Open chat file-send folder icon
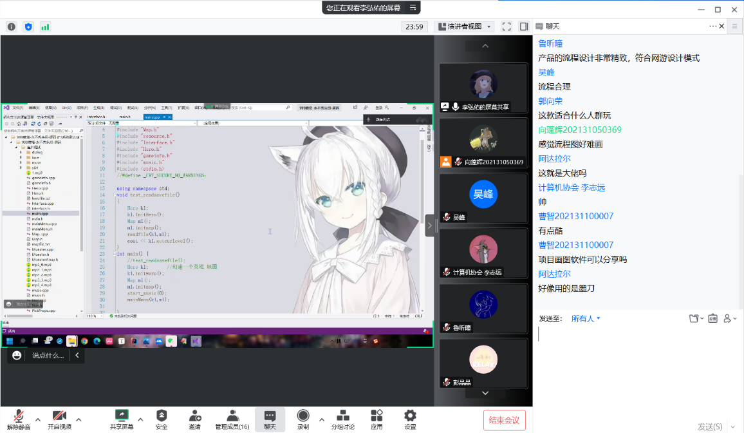 tap(696, 318)
